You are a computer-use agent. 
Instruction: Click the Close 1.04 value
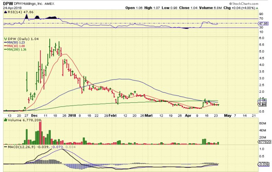coord(188,8)
